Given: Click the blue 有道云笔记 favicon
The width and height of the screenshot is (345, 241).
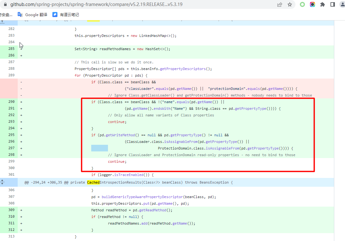Looking at the screenshot, I should point(55,15).
